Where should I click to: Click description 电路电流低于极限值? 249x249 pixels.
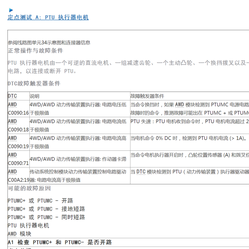(80, 126)
